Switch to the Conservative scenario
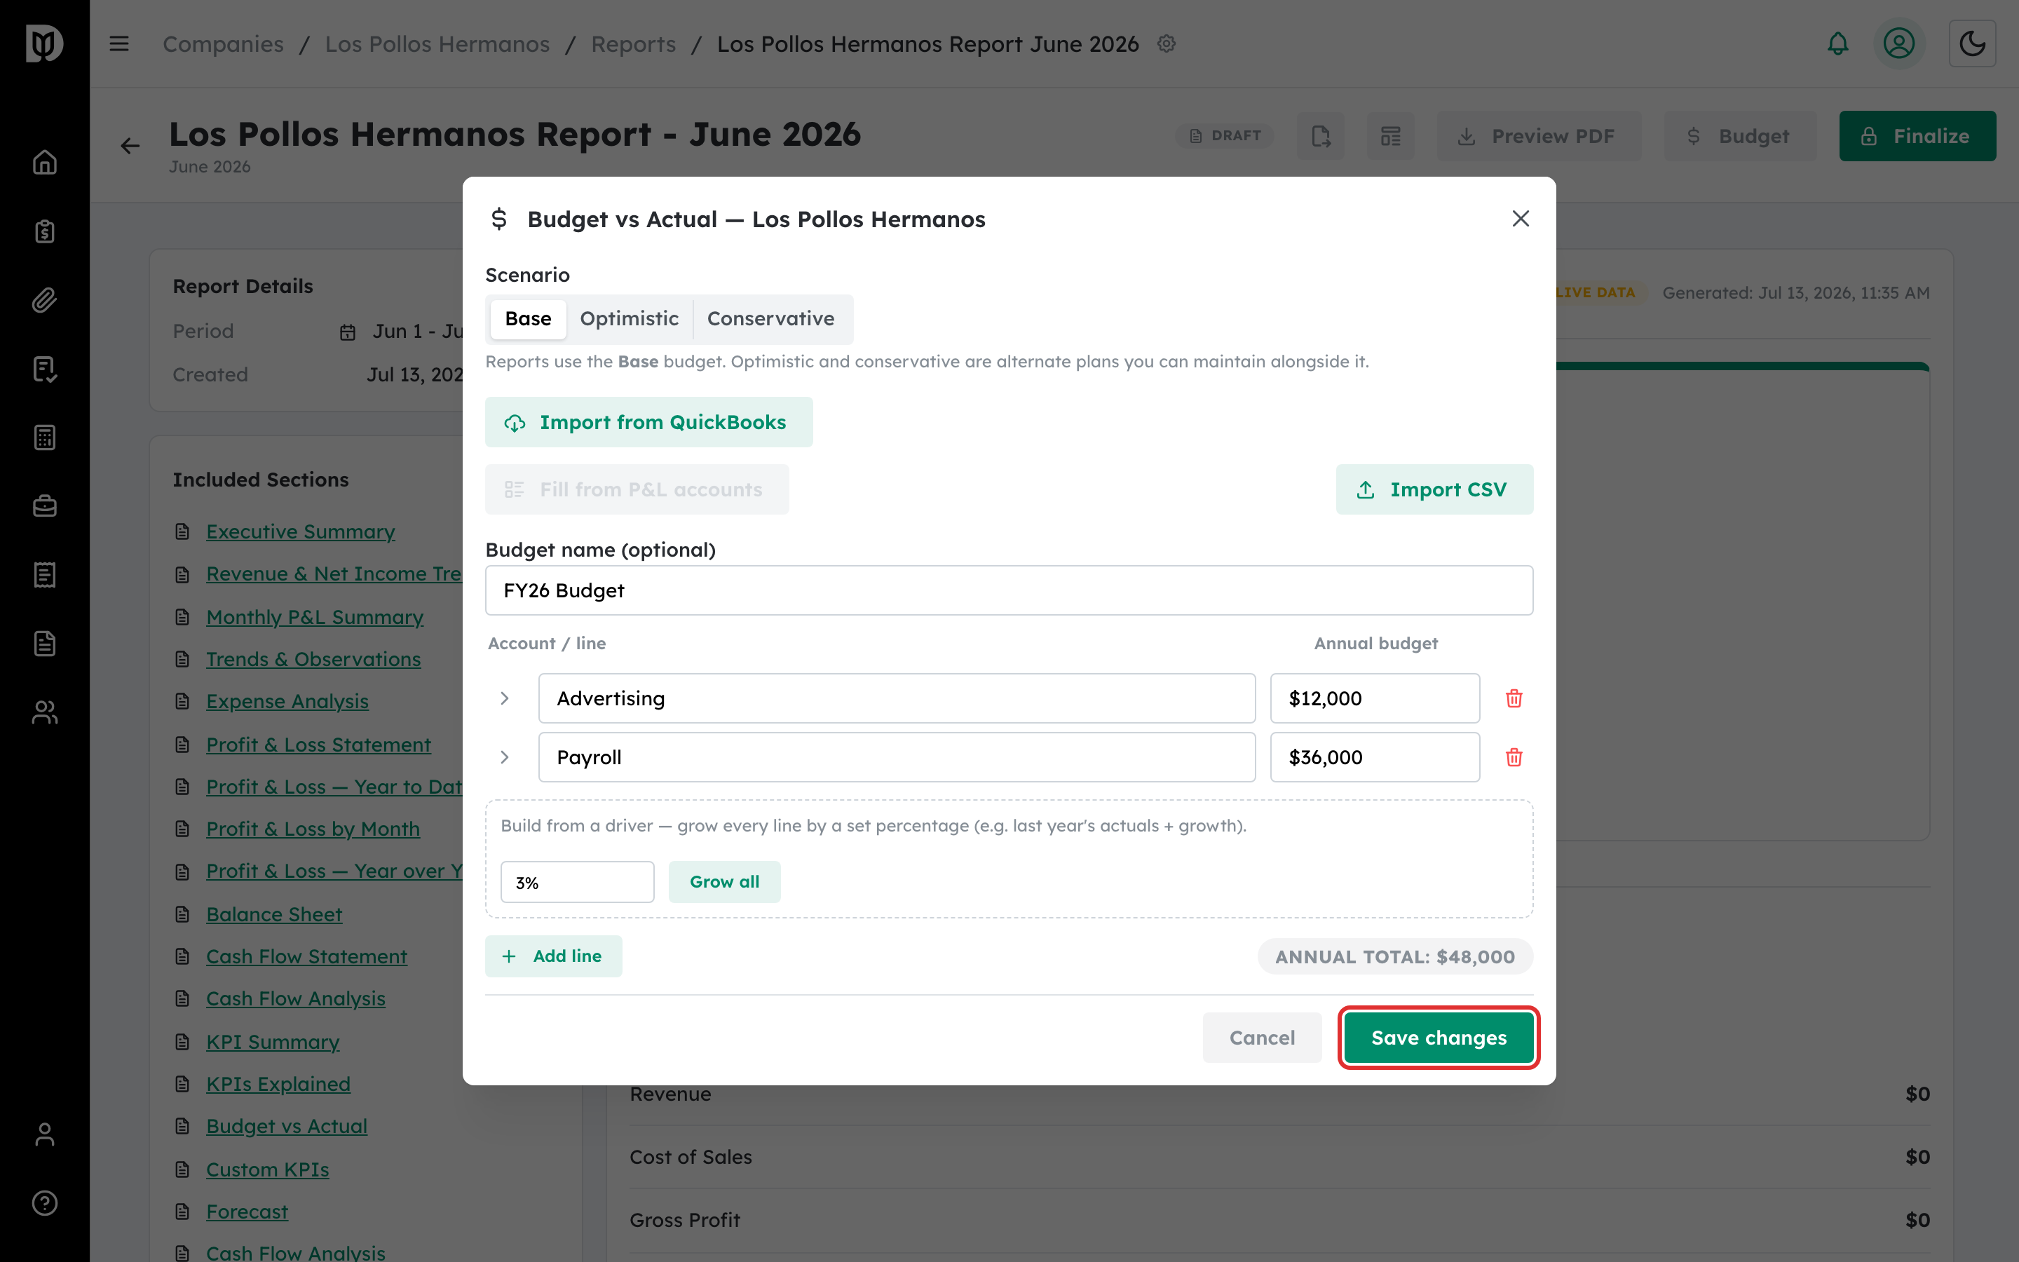 pyautogui.click(x=771, y=319)
